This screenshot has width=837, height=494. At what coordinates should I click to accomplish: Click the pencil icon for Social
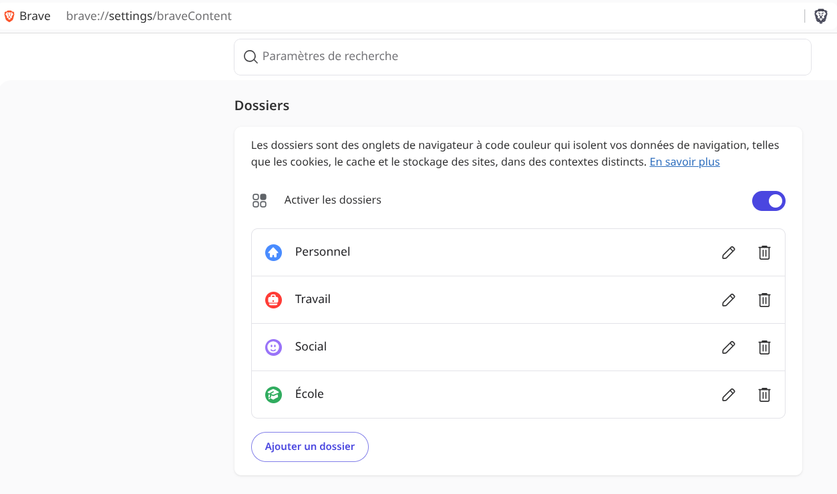tap(729, 347)
